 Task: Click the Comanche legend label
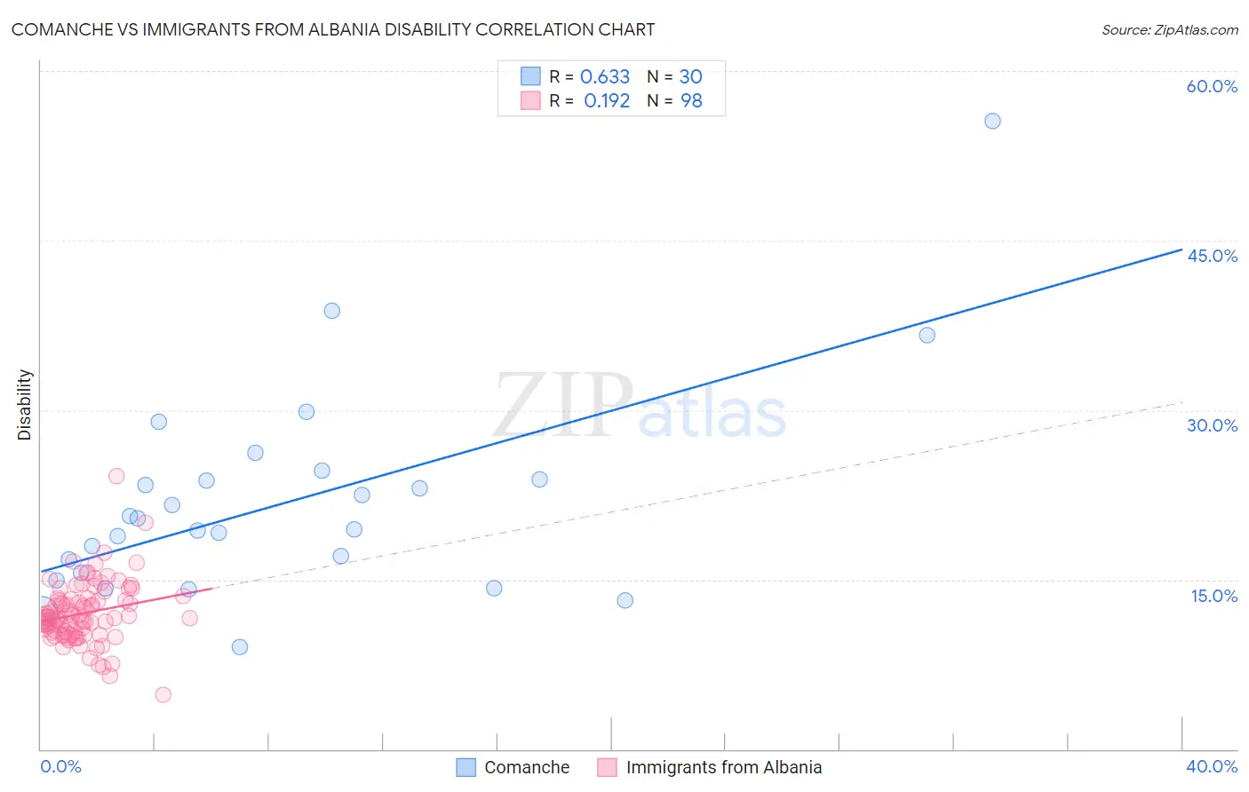(527, 767)
